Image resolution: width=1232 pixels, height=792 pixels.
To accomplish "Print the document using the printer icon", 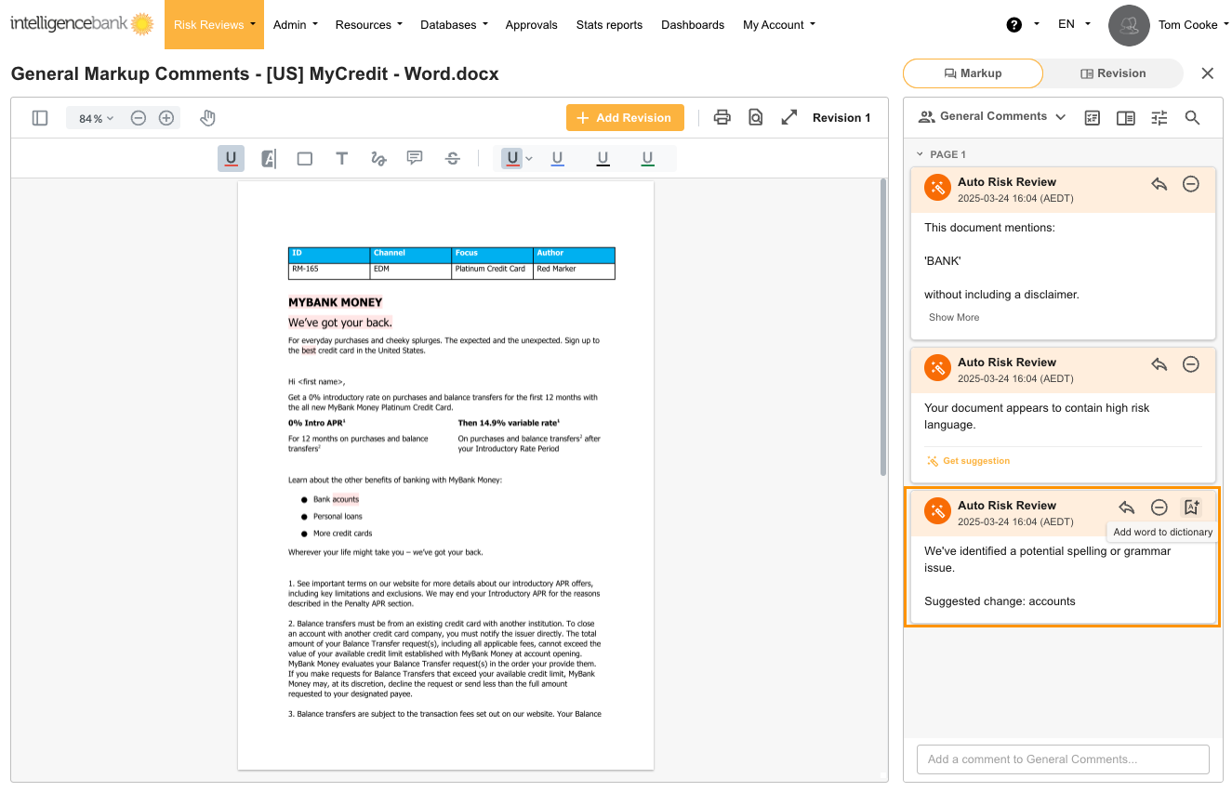I will (x=722, y=117).
